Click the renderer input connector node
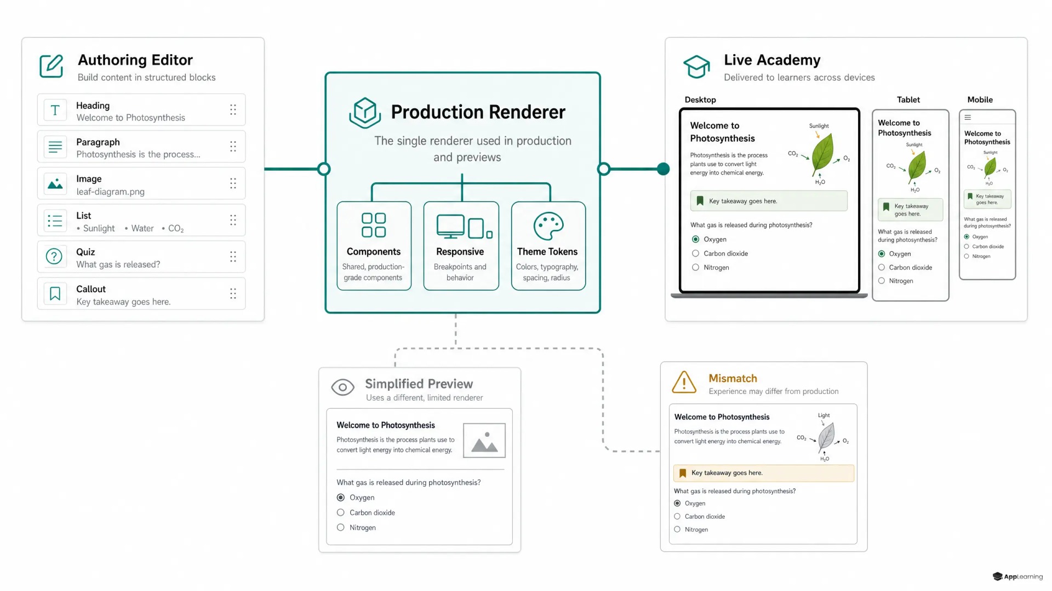Image resolution: width=1052 pixels, height=591 pixels. (324, 169)
